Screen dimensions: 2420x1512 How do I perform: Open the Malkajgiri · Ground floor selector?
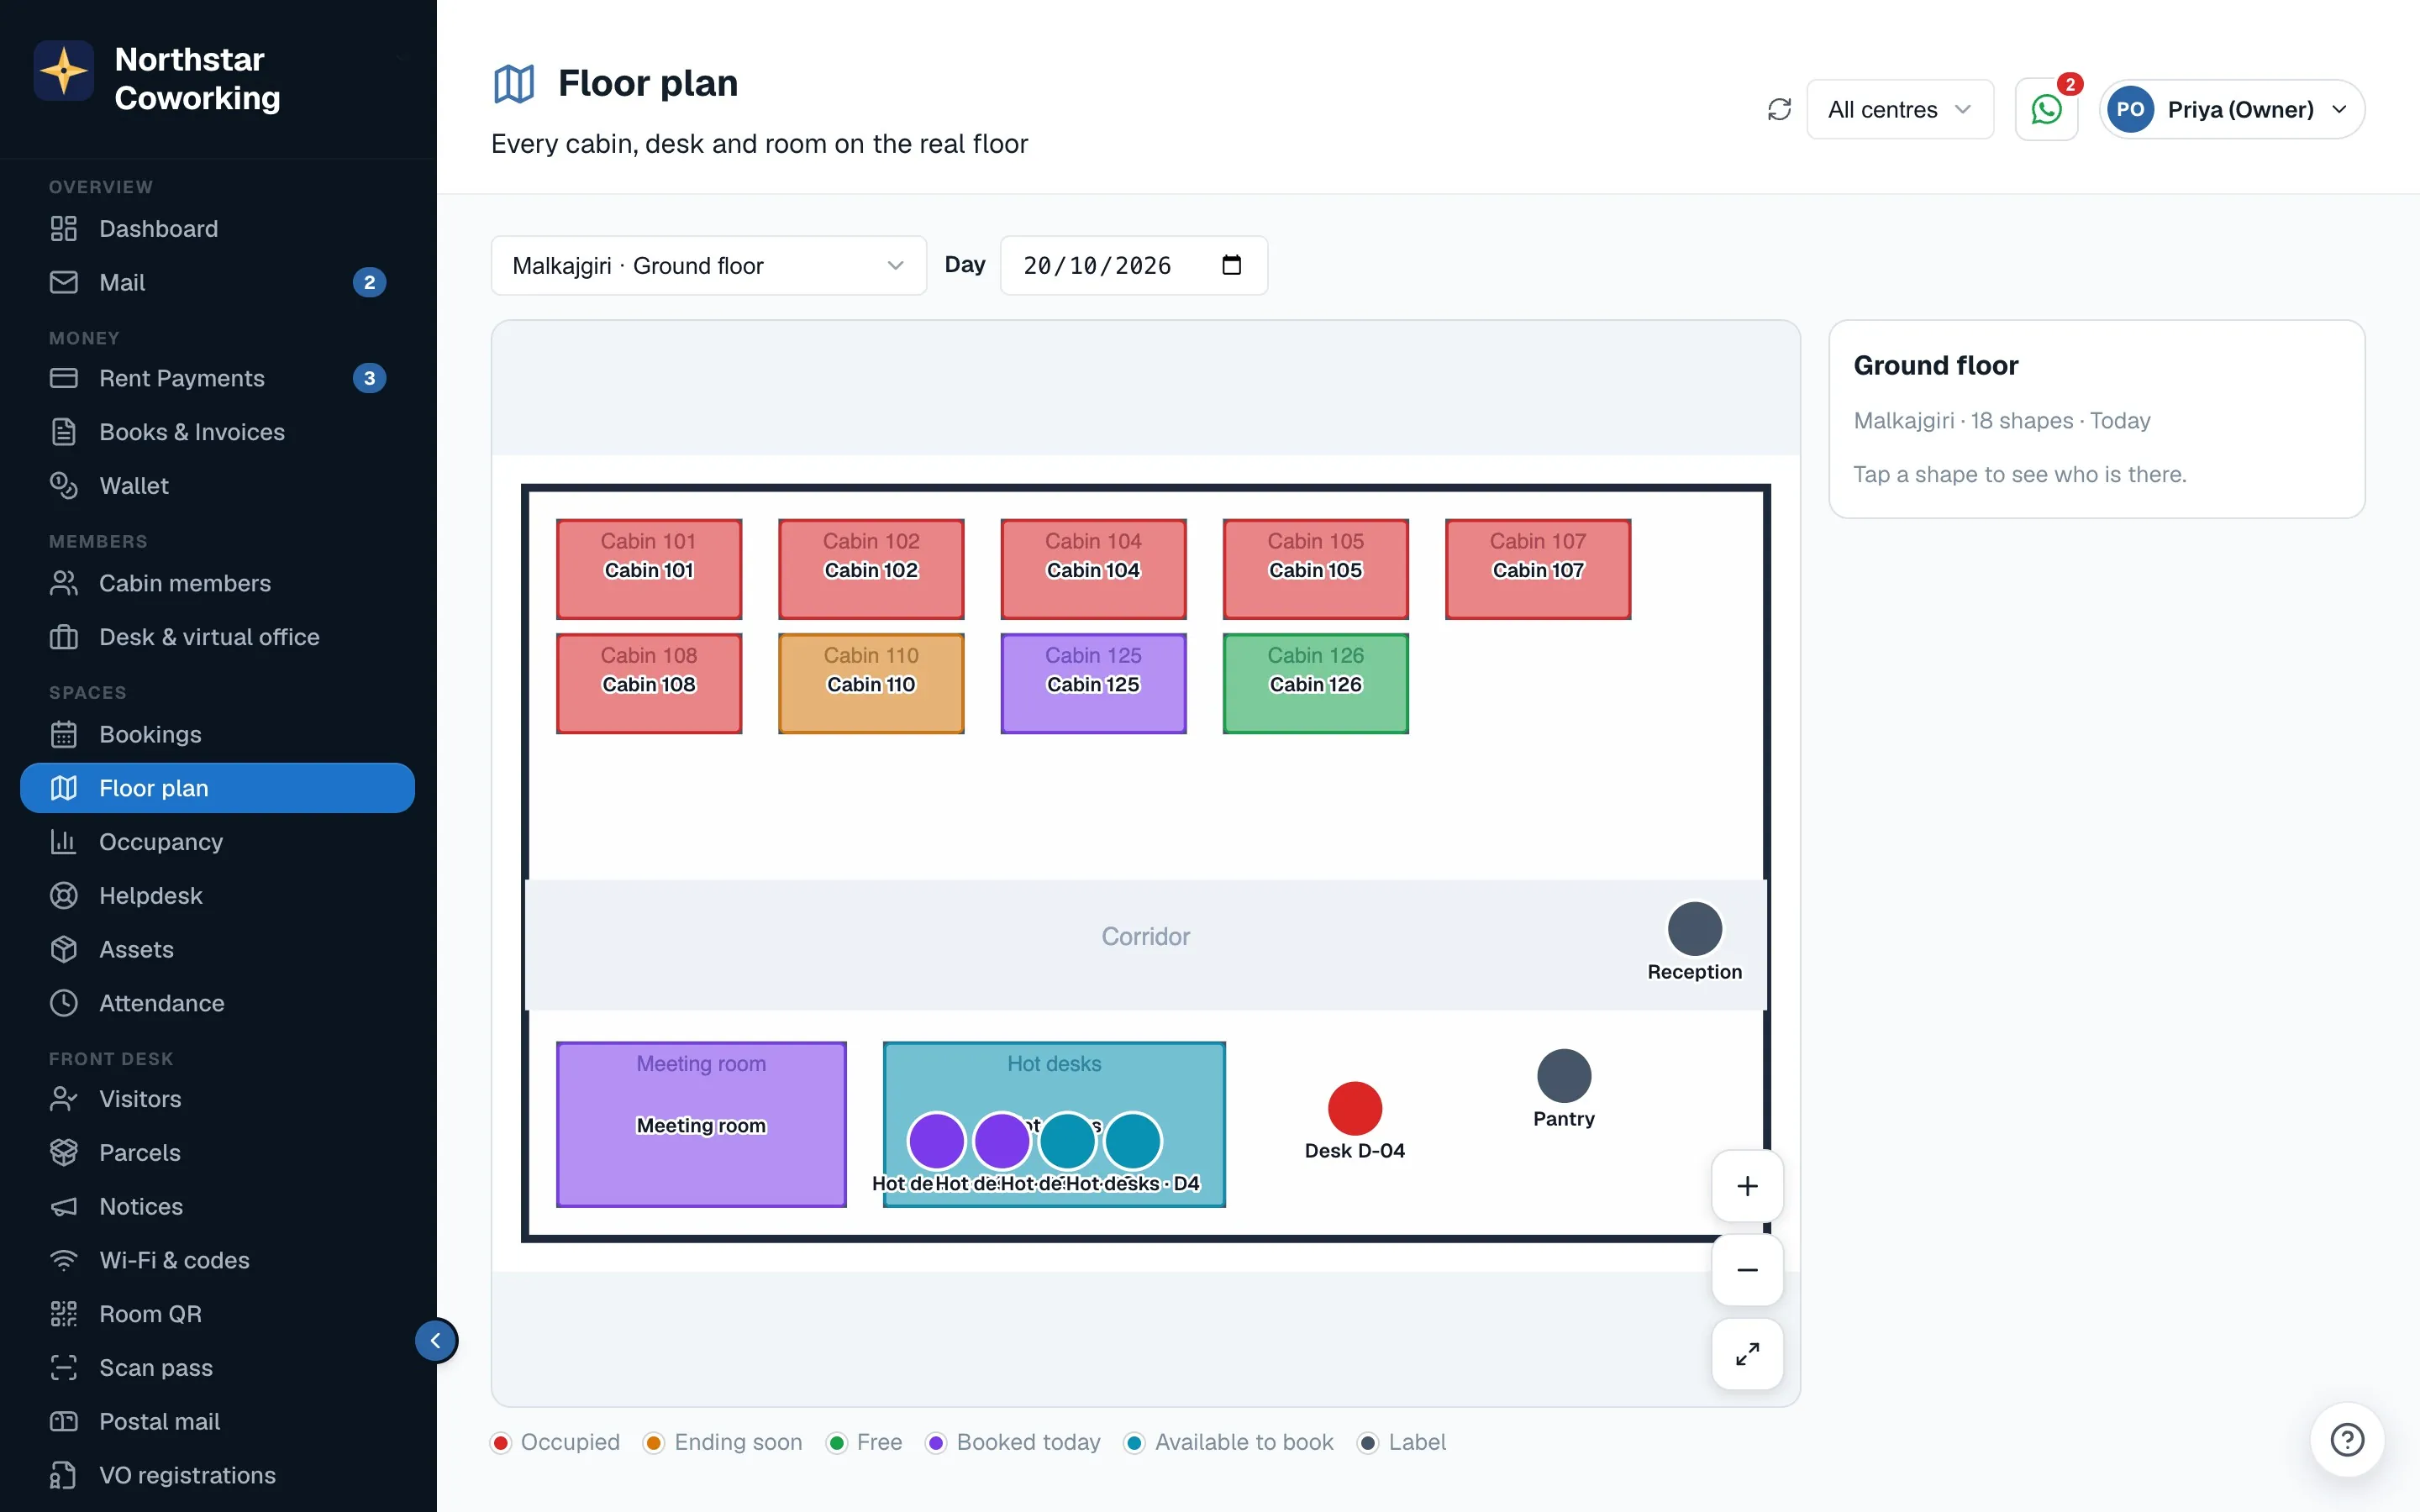(x=708, y=265)
